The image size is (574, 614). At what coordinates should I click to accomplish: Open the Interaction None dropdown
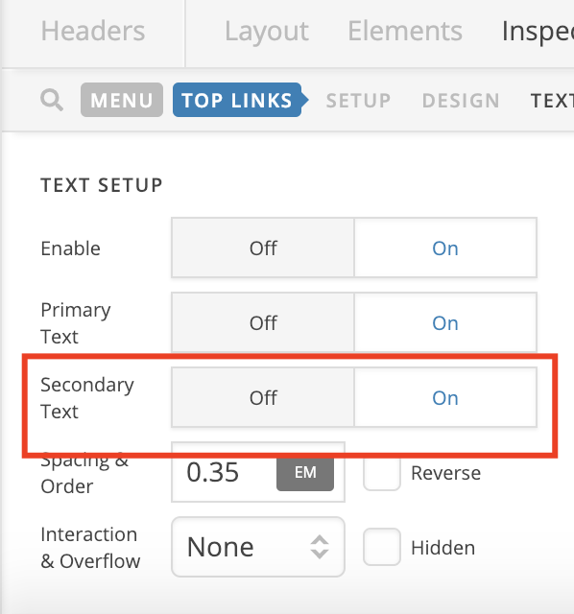tap(258, 547)
